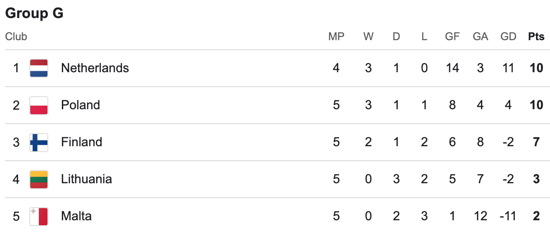Open the Netherlands team link
The image size is (550, 232).
click(95, 68)
